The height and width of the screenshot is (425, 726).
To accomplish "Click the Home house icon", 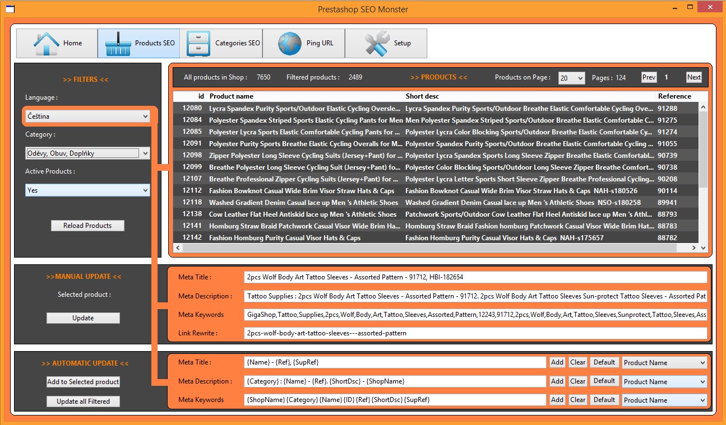I will point(46,44).
